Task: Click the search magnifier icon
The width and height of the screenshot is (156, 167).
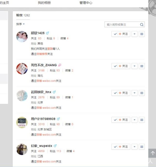Action: (x=142, y=25)
